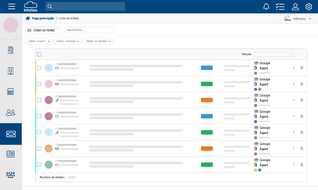Select the documents icon at sidebar top

click(x=11, y=50)
